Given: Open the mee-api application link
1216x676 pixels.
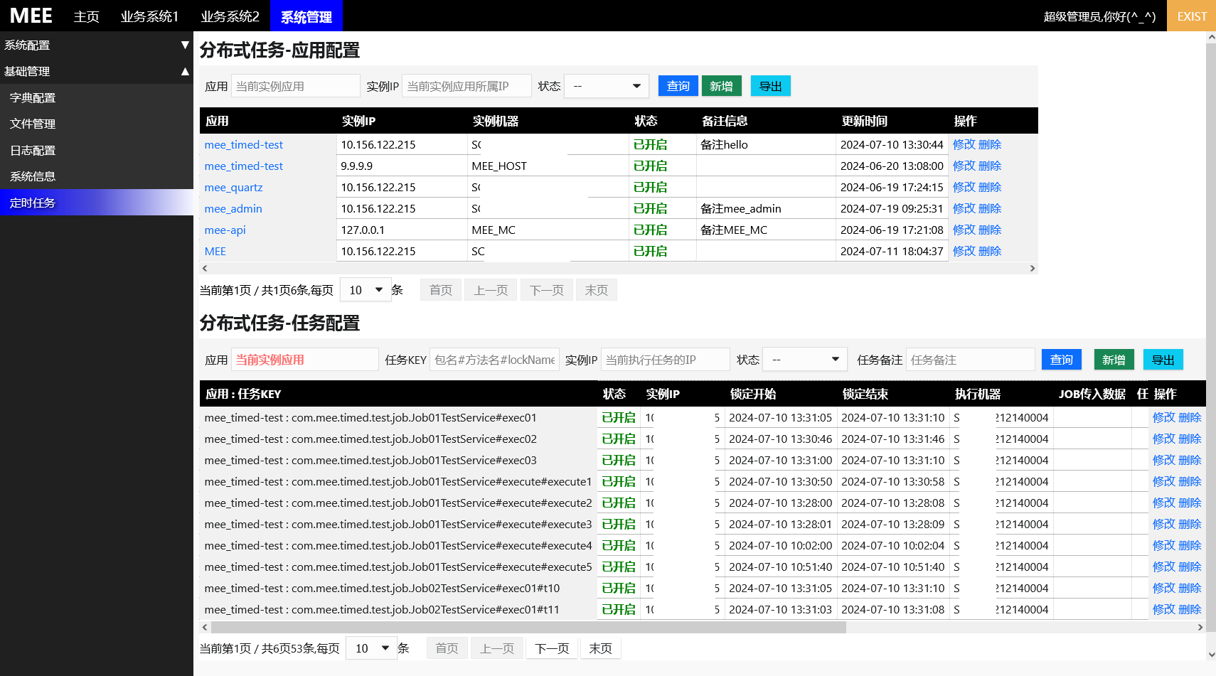Looking at the screenshot, I should coord(225,230).
